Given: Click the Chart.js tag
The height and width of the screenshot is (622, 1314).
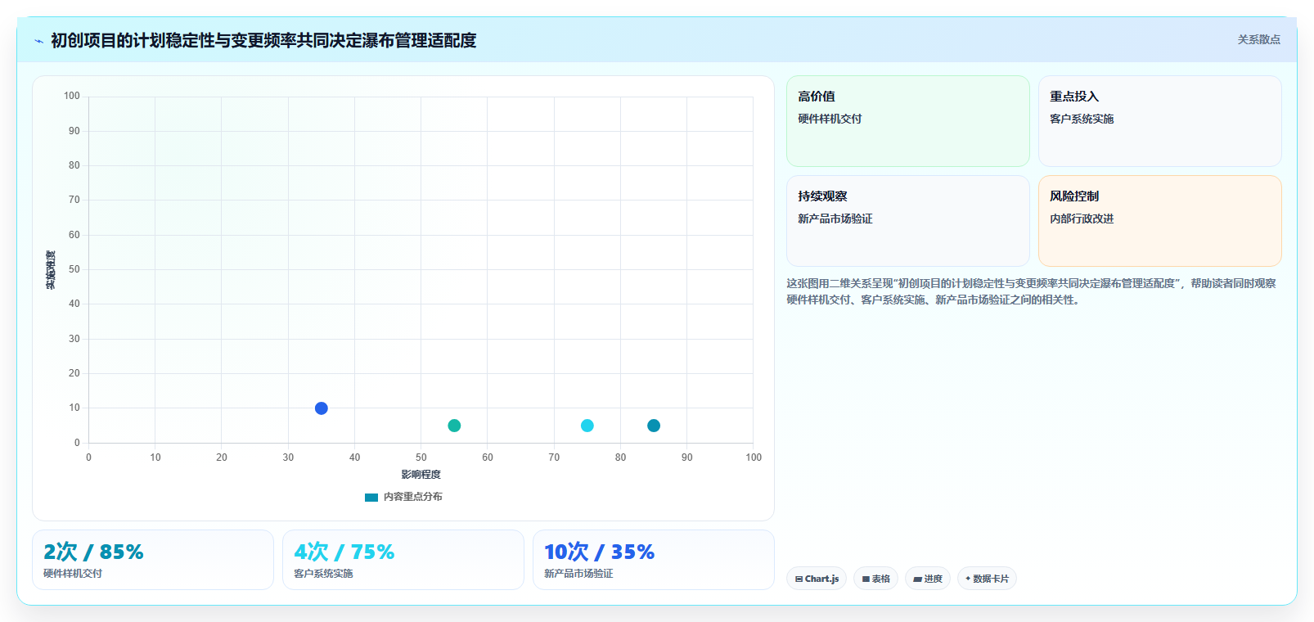Looking at the screenshot, I should pyautogui.click(x=817, y=579).
